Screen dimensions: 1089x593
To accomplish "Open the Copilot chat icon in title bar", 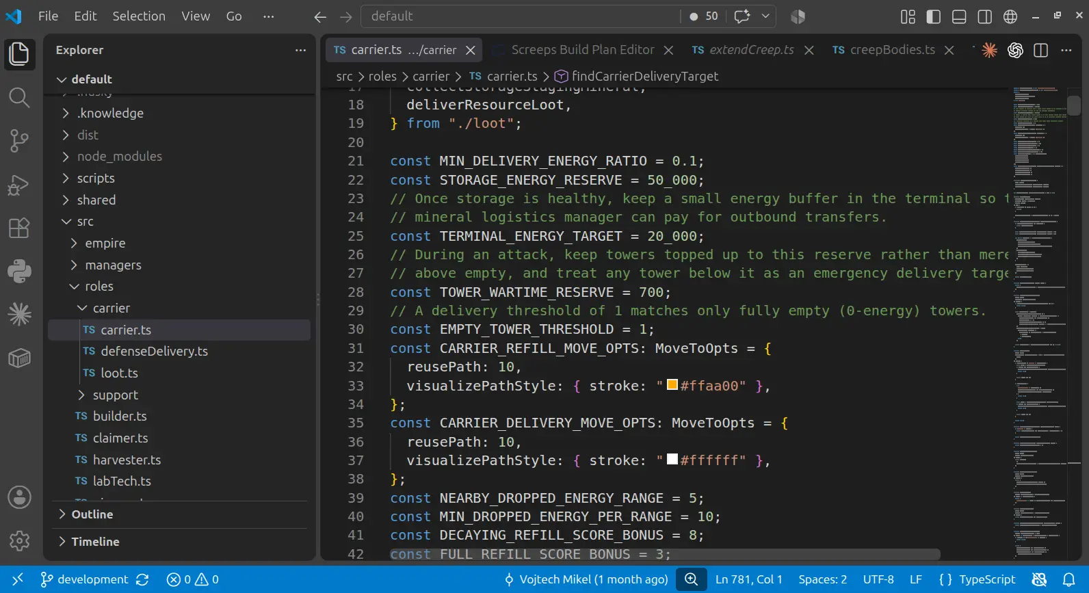I will click(x=742, y=16).
